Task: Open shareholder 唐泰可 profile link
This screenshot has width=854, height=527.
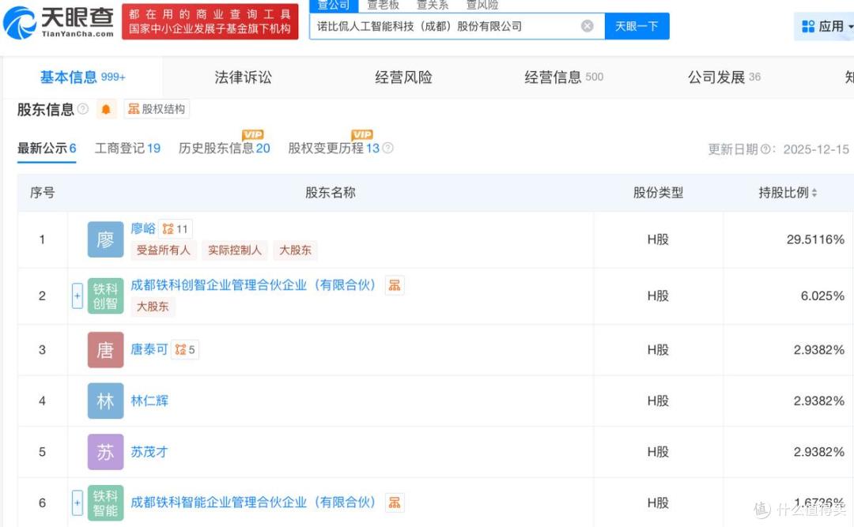Action: tap(149, 349)
